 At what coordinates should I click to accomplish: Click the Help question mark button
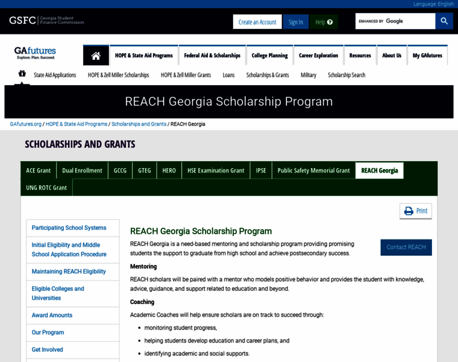(324, 22)
